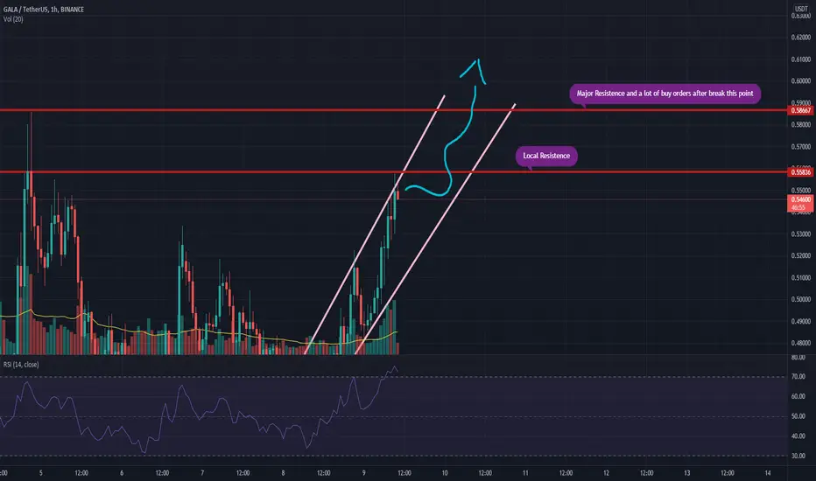
Task: Click date 7 on the time axis
Action: pyautogui.click(x=202, y=473)
